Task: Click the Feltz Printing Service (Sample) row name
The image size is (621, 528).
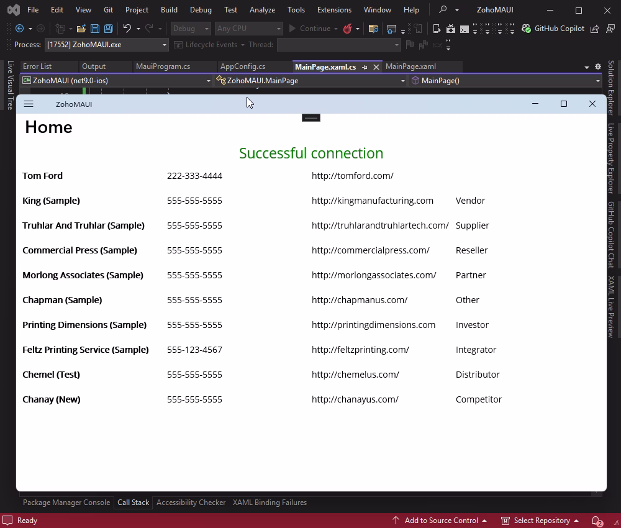Action: (x=86, y=350)
